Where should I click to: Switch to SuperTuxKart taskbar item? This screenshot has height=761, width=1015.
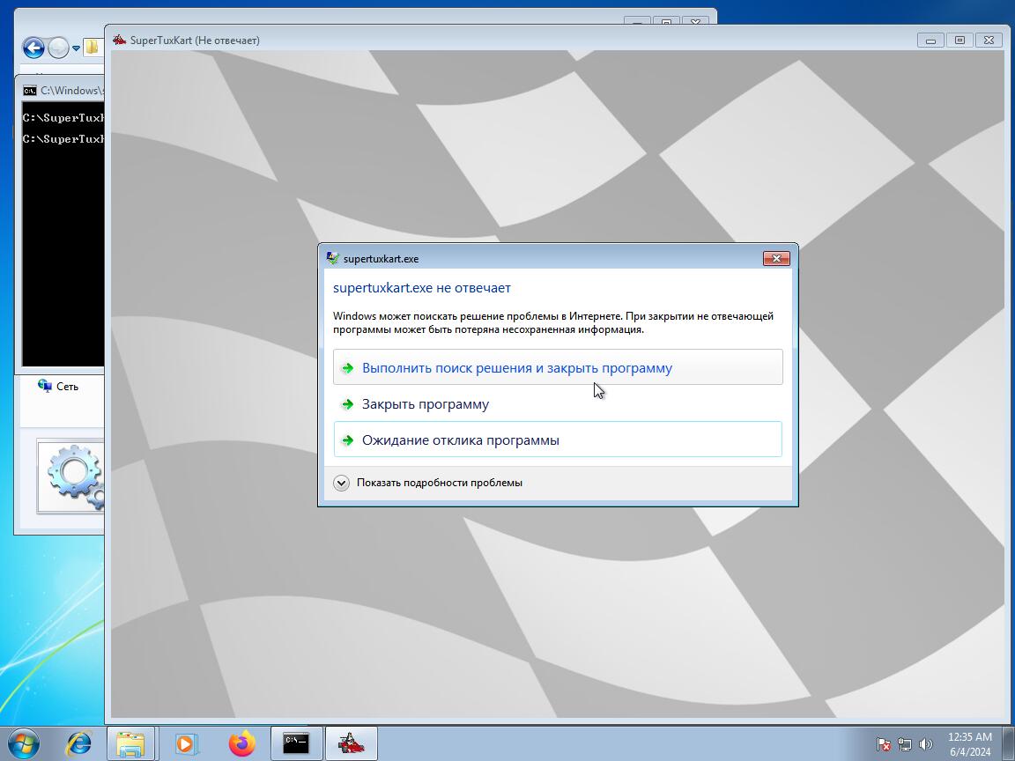(x=352, y=743)
